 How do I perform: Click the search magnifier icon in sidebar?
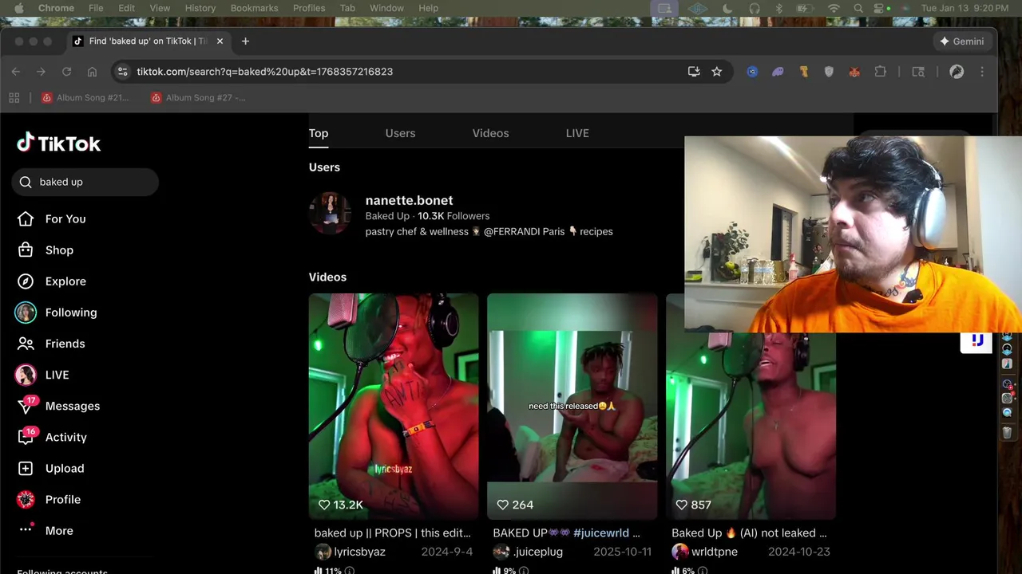[x=26, y=182]
